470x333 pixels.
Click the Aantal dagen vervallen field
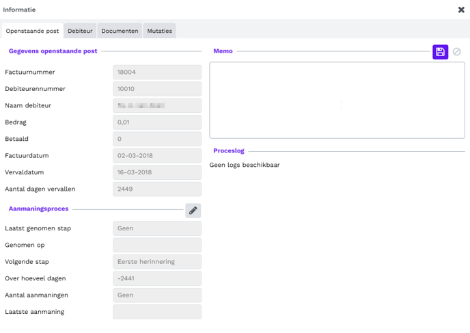tap(156, 189)
